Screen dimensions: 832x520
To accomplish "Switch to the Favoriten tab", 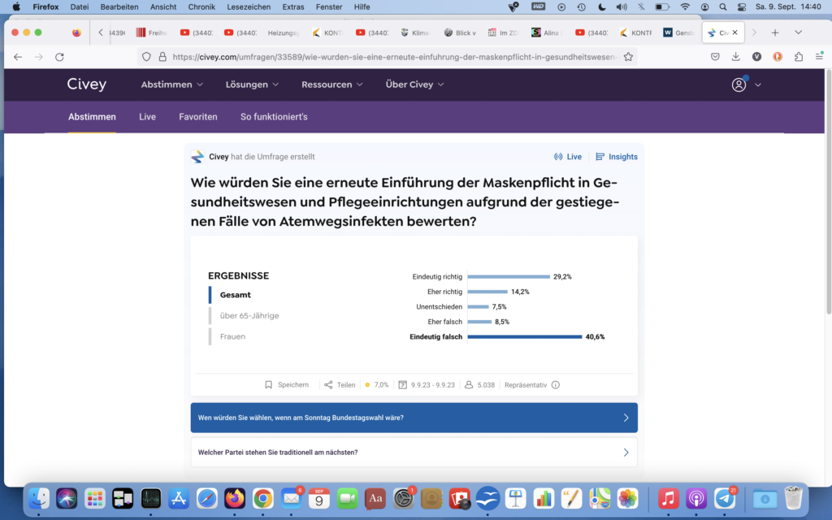I will coord(198,117).
